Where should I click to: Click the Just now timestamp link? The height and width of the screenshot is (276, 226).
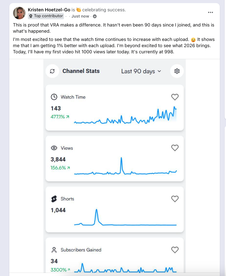(80, 16)
